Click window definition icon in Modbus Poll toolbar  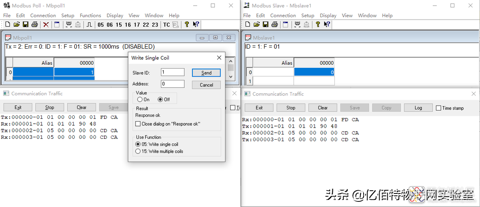pyautogui.click(x=57, y=25)
